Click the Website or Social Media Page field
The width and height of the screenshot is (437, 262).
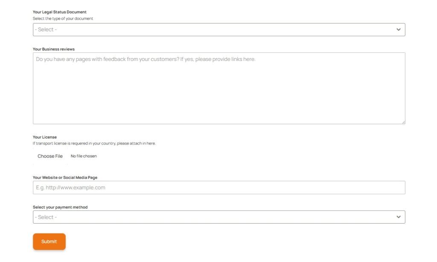tap(218, 187)
